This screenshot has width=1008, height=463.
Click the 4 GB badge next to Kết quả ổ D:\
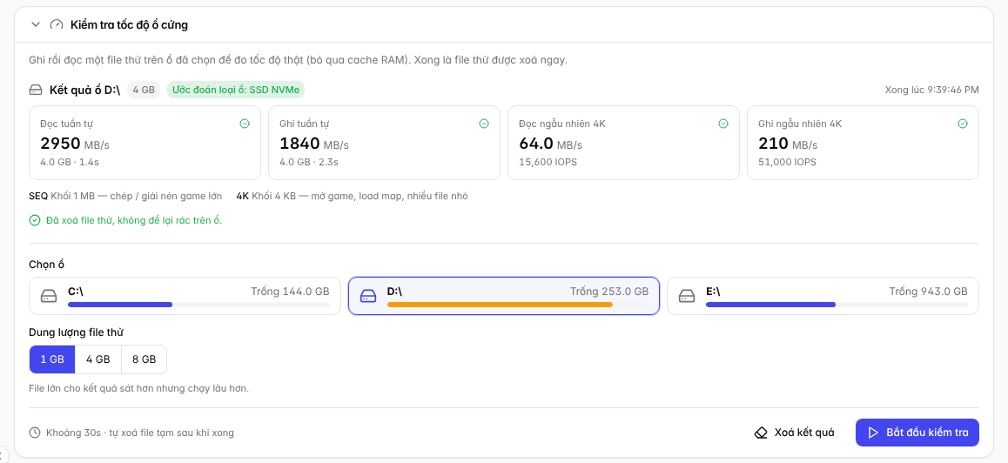(x=144, y=90)
